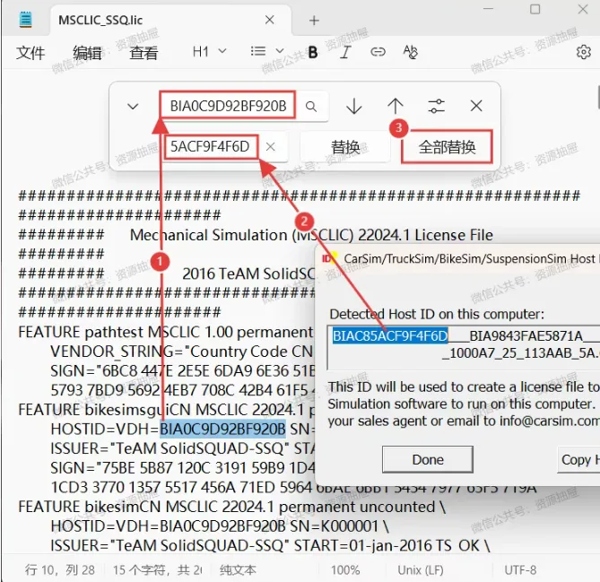This screenshot has width=600, height=582.
Task: Click Mechanical Simulation License File header line
Action: tap(311, 235)
